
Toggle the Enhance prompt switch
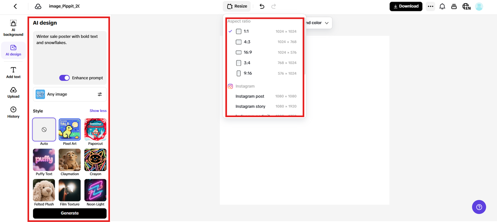pyautogui.click(x=64, y=78)
